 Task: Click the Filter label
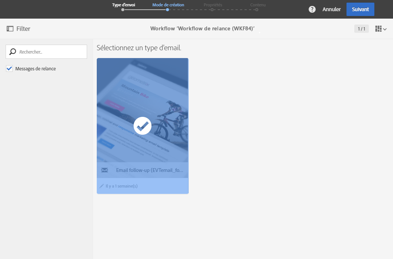click(23, 29)
